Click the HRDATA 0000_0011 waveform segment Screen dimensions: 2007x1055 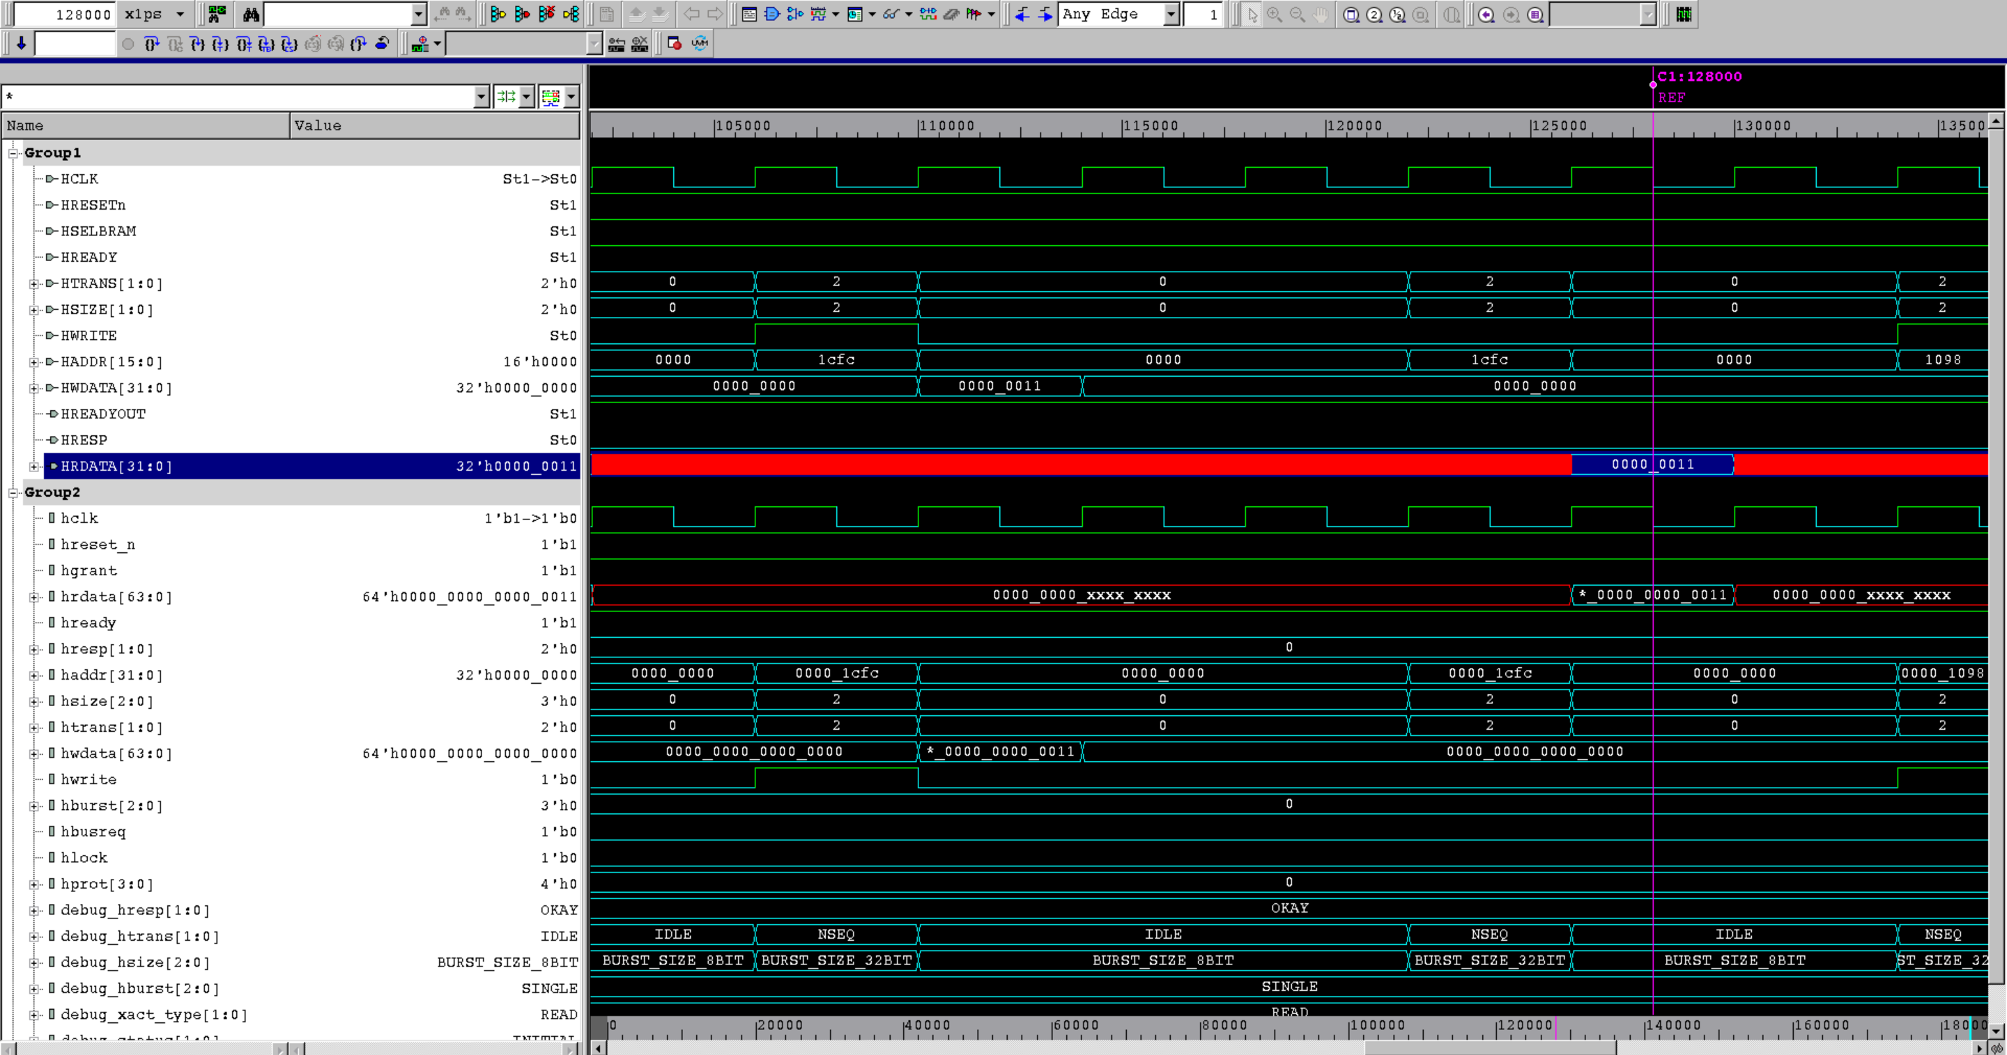1652,464
